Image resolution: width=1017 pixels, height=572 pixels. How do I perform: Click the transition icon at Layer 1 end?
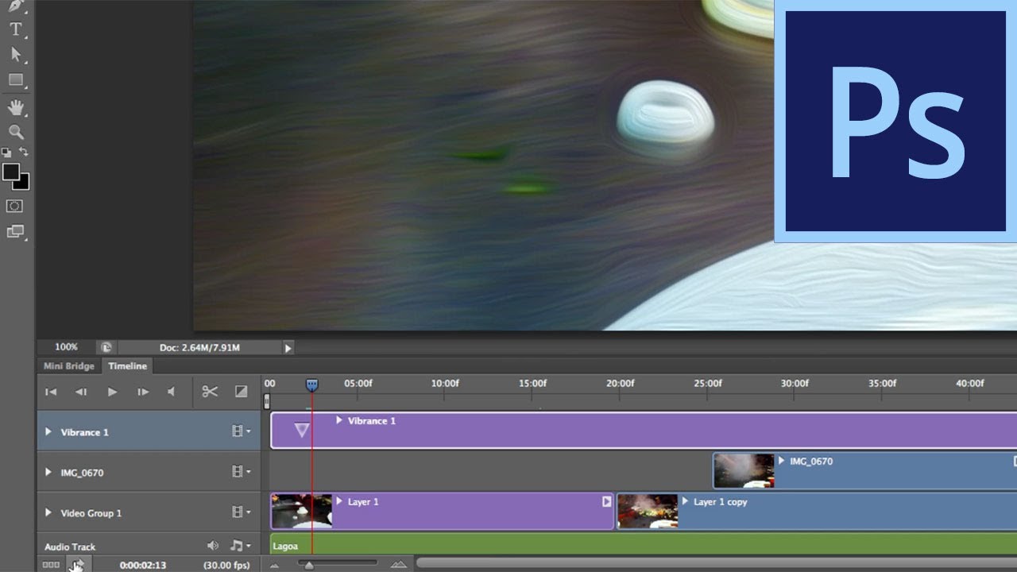(x=607, y=501)
